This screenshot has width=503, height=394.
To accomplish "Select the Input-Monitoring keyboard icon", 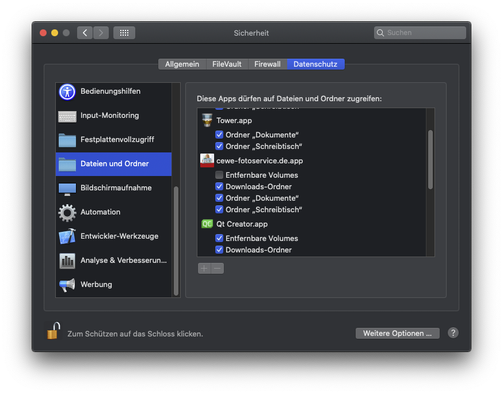I will [67, 116].
